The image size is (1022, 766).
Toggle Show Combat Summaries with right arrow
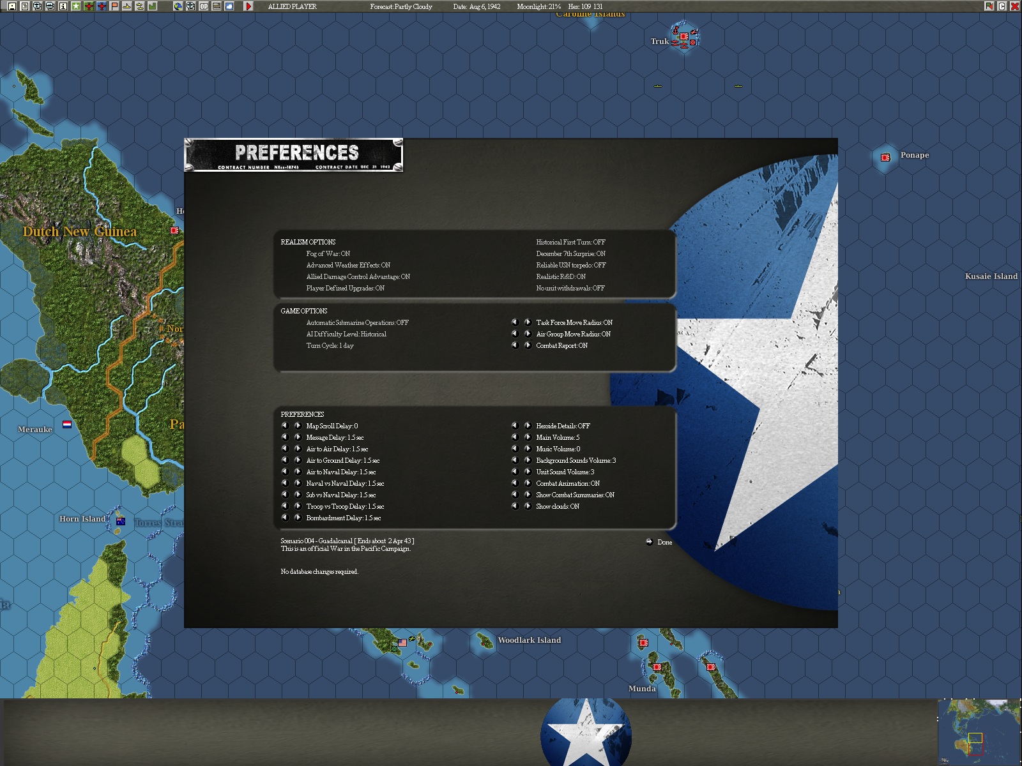coord(528,495)
